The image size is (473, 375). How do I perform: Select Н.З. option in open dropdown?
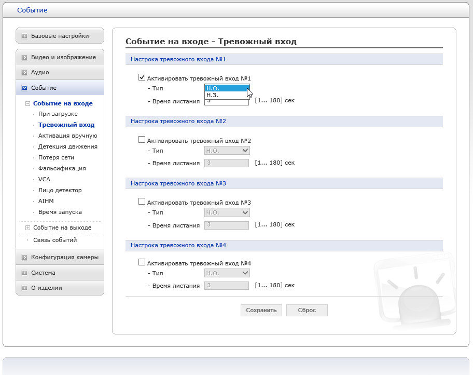tap(213, 95)
